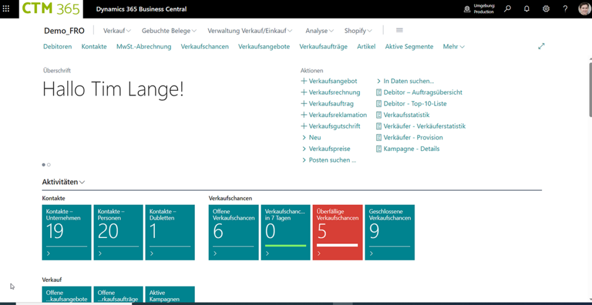Click the arrow on Überfällige Verkaufschancen tile
592x305 pixels.
[x=319, y=254]
